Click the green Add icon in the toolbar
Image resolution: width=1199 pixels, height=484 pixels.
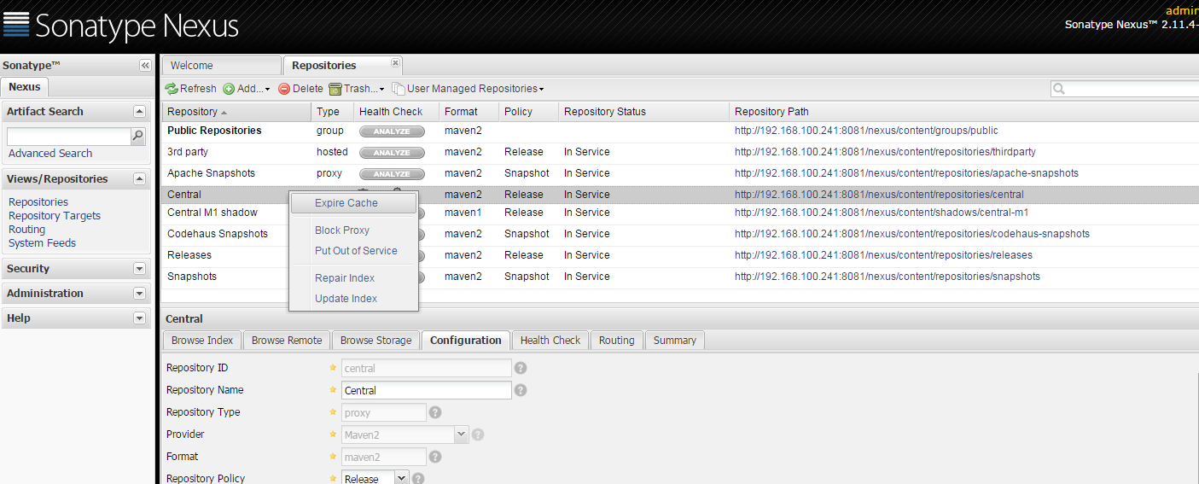tap(229, 89)
